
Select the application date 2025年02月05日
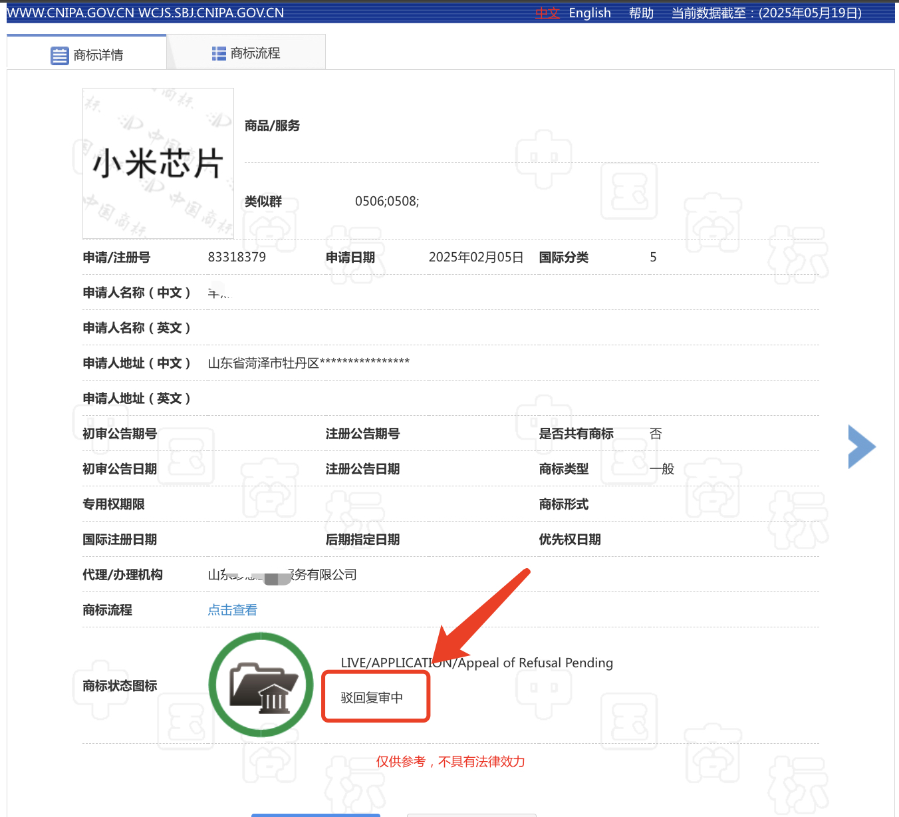click(476, 257)
